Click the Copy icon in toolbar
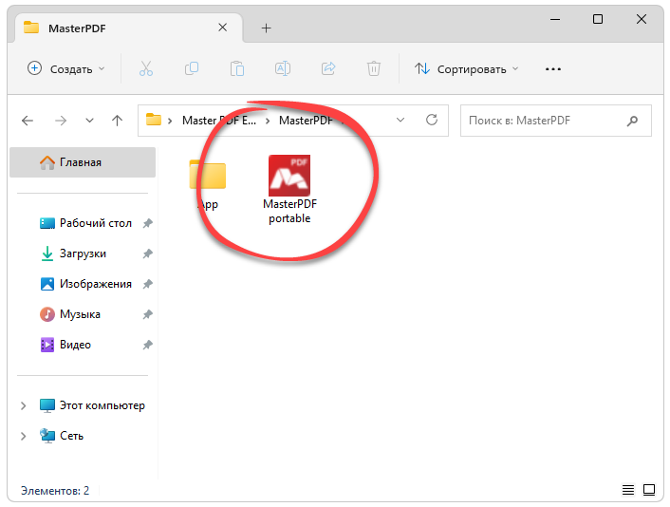Screen dimensions: 670x507 192,68
